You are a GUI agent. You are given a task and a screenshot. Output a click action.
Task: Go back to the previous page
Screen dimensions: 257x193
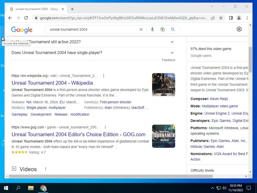[10, 18]
